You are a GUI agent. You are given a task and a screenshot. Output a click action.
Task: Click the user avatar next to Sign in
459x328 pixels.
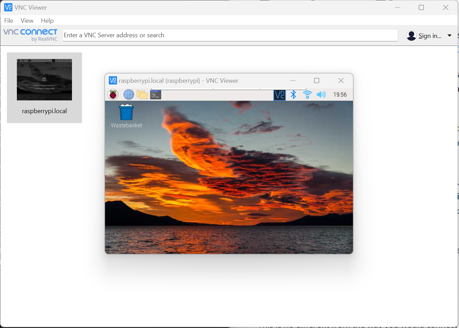coord(411,35)
